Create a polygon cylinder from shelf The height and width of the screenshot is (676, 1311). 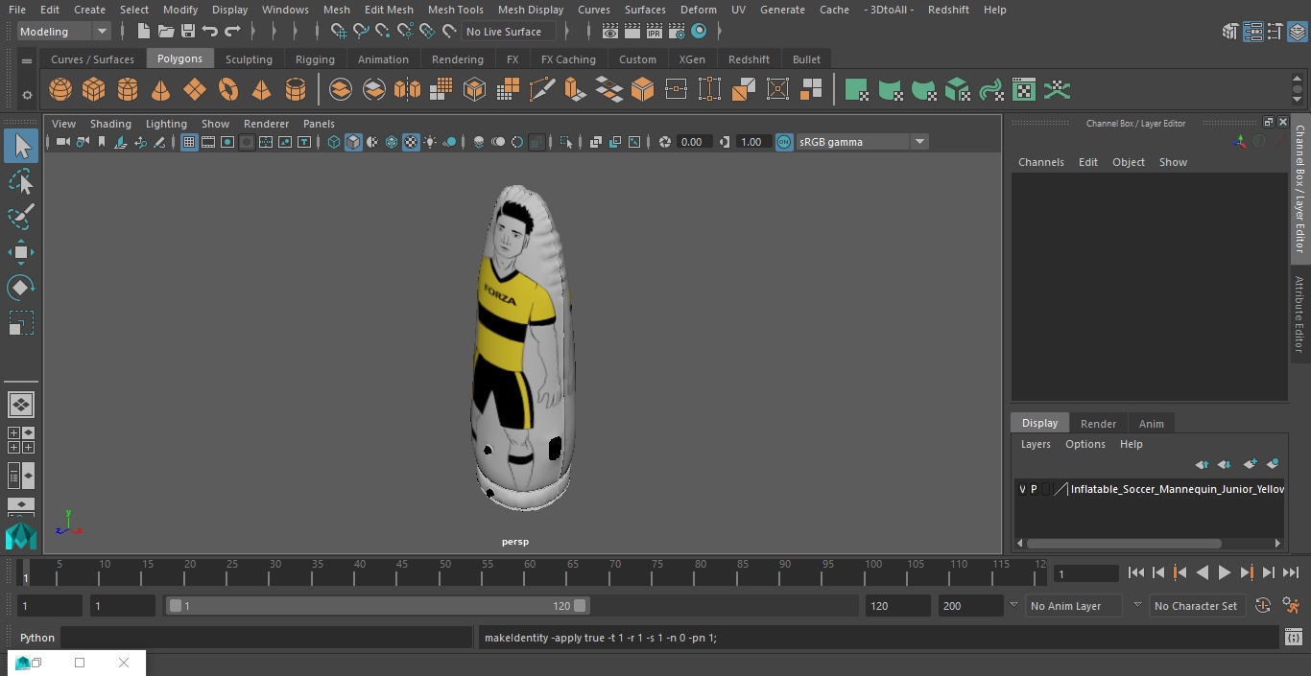[x=128, y=90]
